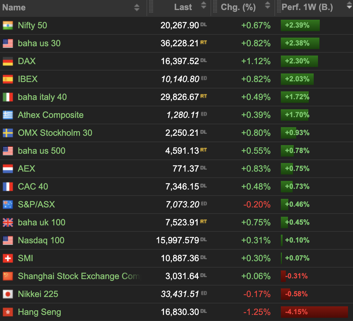Open the baha us 30 link
This screenshot has width=353, height=321.
click(39, 43)
